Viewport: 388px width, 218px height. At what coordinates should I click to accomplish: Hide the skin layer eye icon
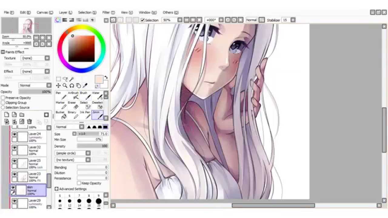pos(13,188)
